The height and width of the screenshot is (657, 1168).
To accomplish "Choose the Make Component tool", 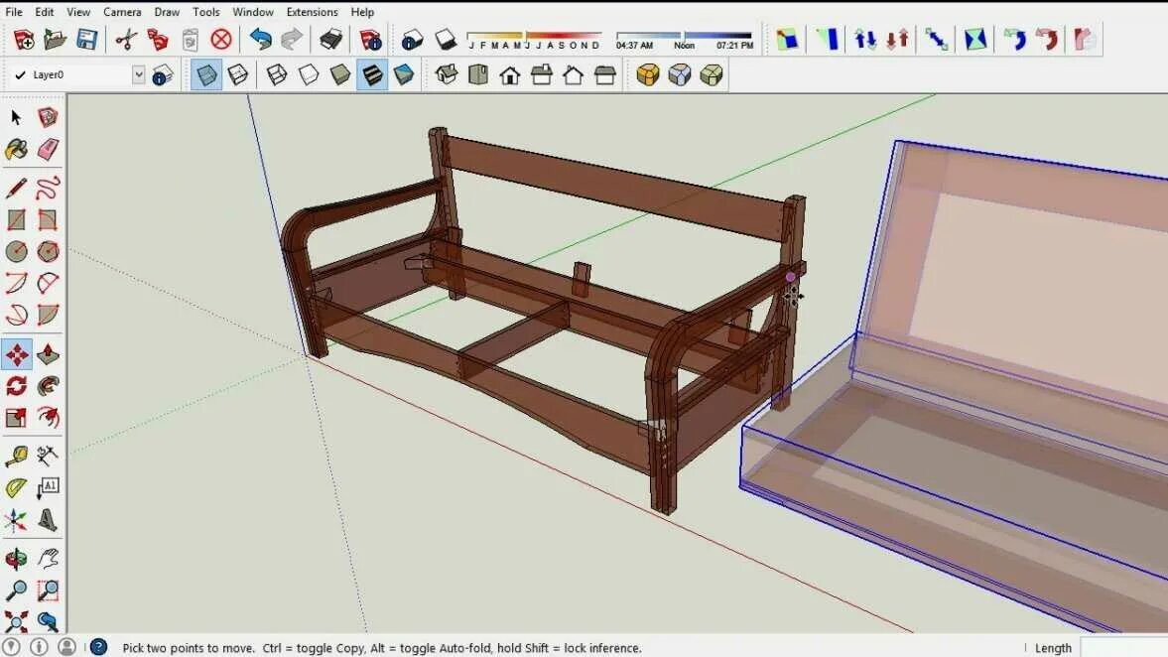I will (48, 118).
